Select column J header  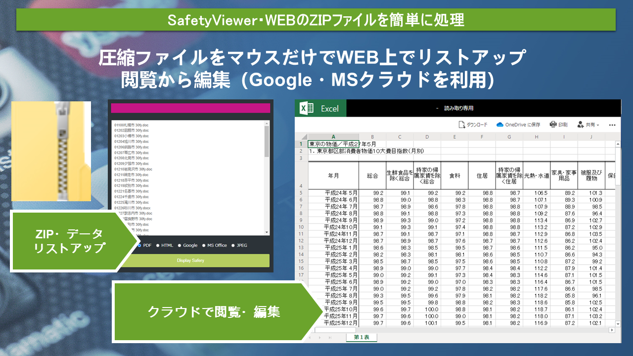591,137
